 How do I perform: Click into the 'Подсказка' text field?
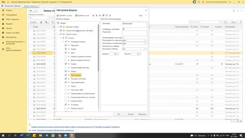click(x=134, y=33)
